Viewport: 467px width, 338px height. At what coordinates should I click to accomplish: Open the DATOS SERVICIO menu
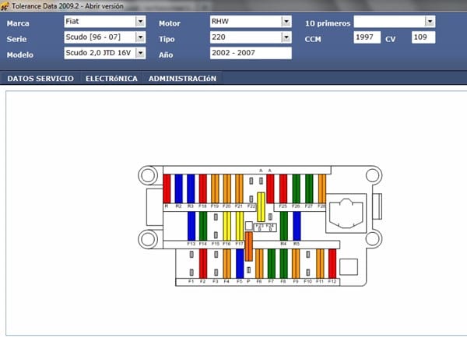coord(40,79)
